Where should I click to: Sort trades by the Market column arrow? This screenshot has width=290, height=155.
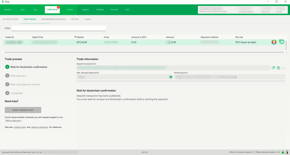click(75, 37)
